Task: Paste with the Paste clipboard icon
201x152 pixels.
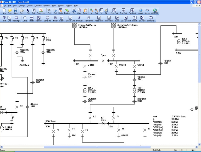Action: coord(85,11)
